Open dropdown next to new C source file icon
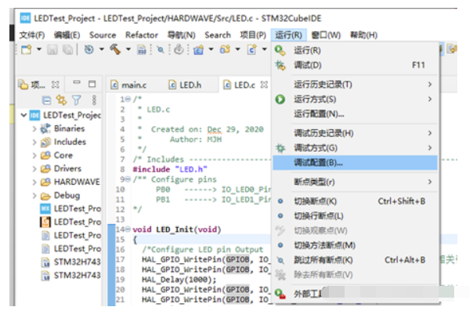473x325 pixels. (264, 49)
